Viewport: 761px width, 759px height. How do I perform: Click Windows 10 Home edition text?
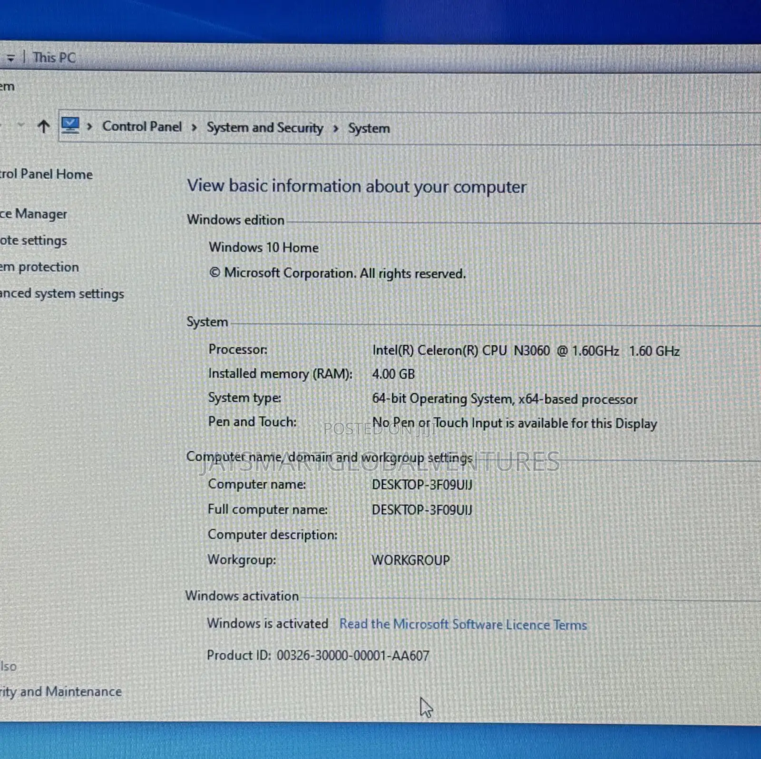click(x=263, y=248)
